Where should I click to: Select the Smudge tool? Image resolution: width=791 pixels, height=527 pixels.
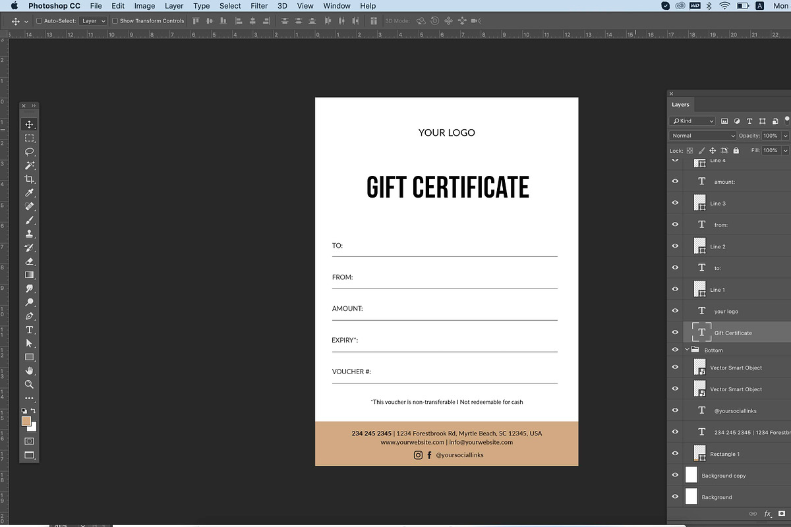[29, 289]
